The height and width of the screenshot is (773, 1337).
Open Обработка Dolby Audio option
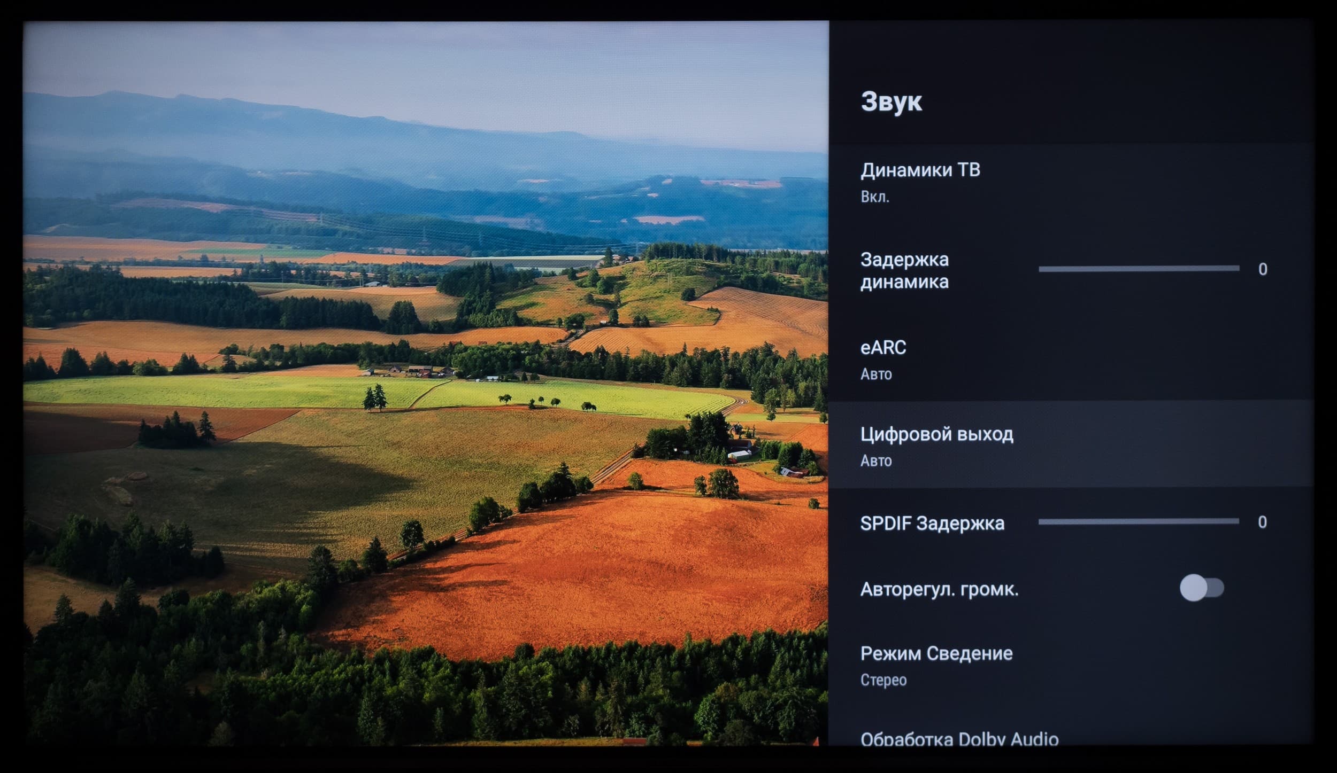959,739
